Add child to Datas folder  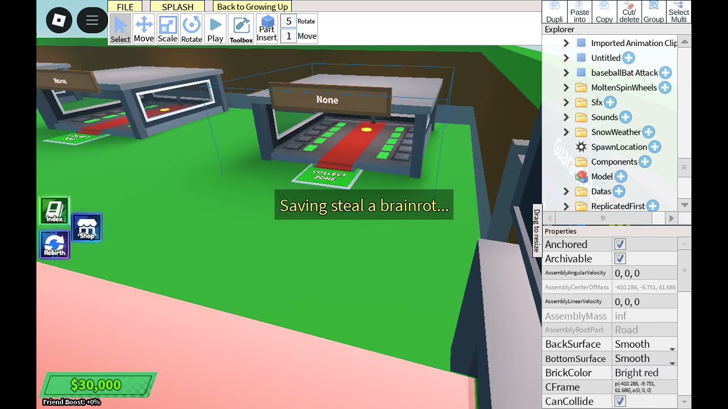pyautogui.click(x=619, y=191)
